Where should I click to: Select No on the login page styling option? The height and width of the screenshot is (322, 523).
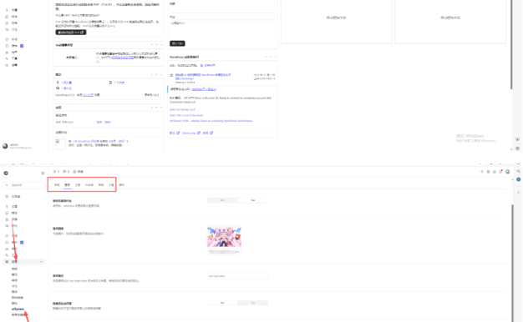(x=222, y=200)
